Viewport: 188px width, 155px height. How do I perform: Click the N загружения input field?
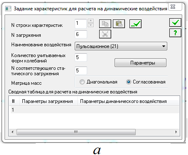pyautogui.click(x=81, y=34)
